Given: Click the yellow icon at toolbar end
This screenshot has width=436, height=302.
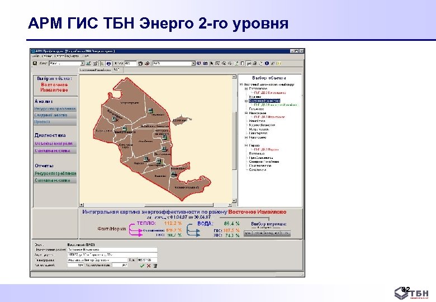Looking at the screenshot, I should point(279,63).
